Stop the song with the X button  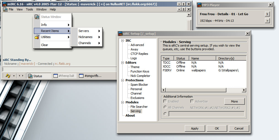coord(267,14)
